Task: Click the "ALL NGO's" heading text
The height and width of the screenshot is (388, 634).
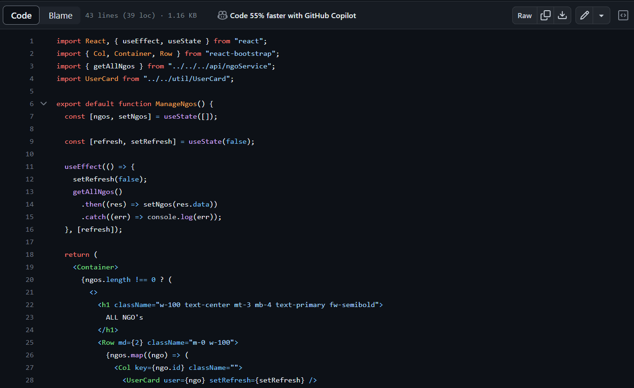Action: point(125,317)
